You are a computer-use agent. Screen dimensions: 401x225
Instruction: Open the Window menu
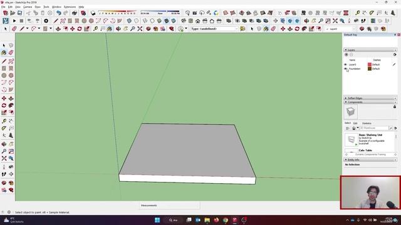(x=56, y=7)
